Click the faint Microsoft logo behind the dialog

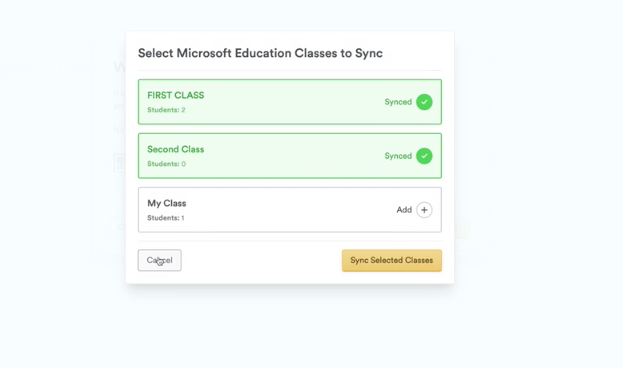tap(120, 163)
